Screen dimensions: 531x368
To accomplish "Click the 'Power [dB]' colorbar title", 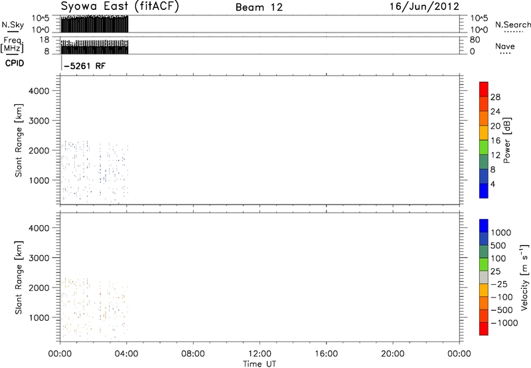I will (506, 140).
